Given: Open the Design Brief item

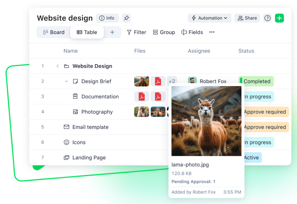Looking at the screenshot, I should coord(96,81).
